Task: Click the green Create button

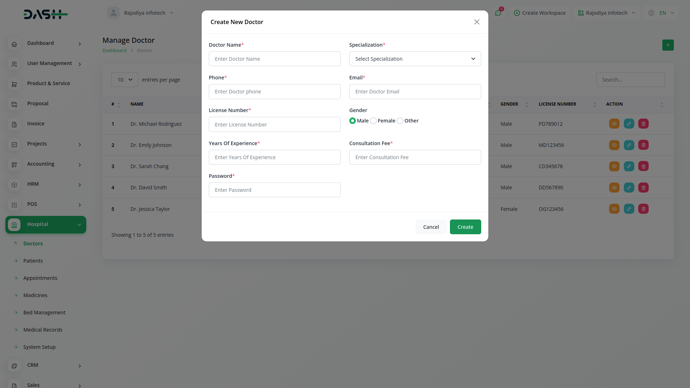Action: (465, 227)
